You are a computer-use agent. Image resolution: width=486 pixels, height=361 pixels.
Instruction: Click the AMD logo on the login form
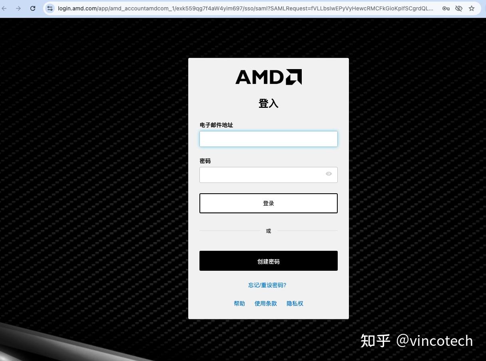(268, 77)
